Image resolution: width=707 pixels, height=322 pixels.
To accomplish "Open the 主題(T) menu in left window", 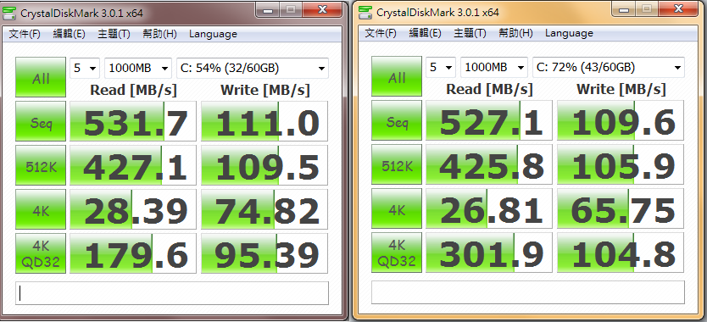I will [114, 34].
